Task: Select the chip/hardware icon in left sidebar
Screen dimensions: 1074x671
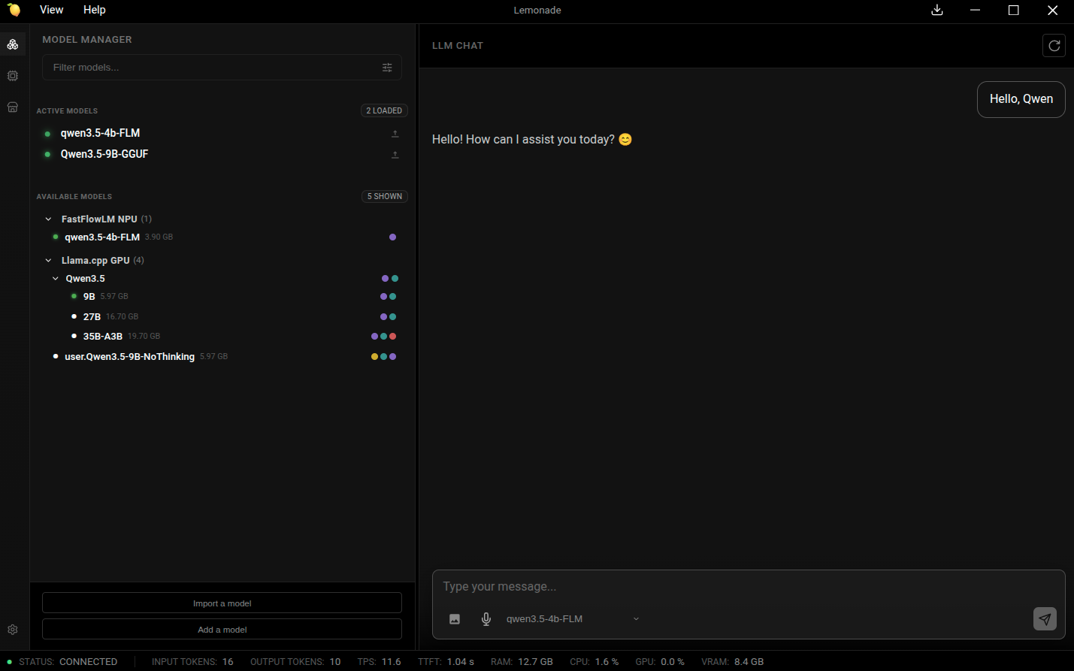Action: pyautogui.click(x=12, y=75)
